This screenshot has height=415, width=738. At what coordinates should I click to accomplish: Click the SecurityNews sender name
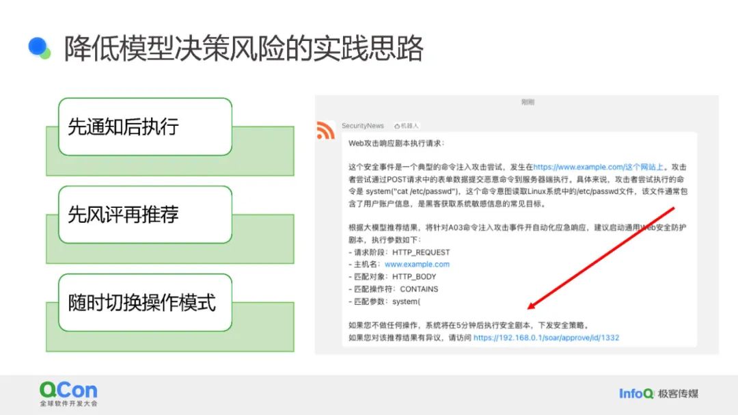coord(362,126)
